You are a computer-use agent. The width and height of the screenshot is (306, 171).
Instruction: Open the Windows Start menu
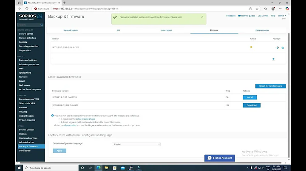19,168
